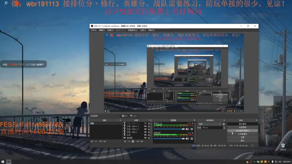Image resolution: width=292 pixels, height=164 pixels.
Task: Remove the selected scene with minus icon
Action: pyautogui.click(x=96, y=141)
